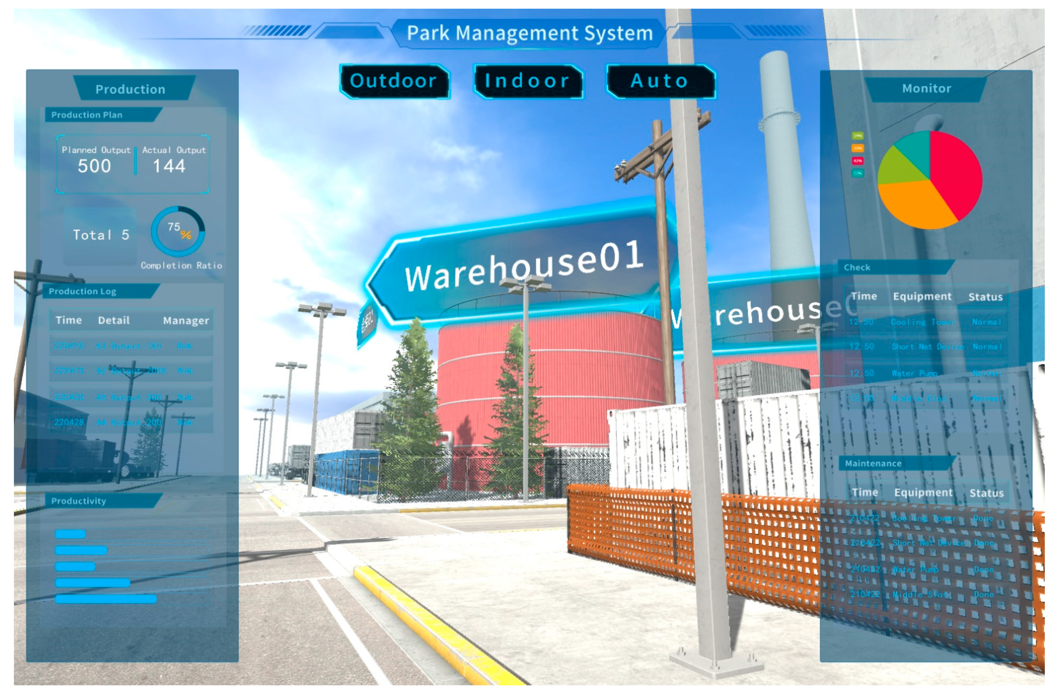Image resolution: width=1054 pixels, height=693 pixels.
Task: Open the Monitor panel header tab
Action: (926, 88)
